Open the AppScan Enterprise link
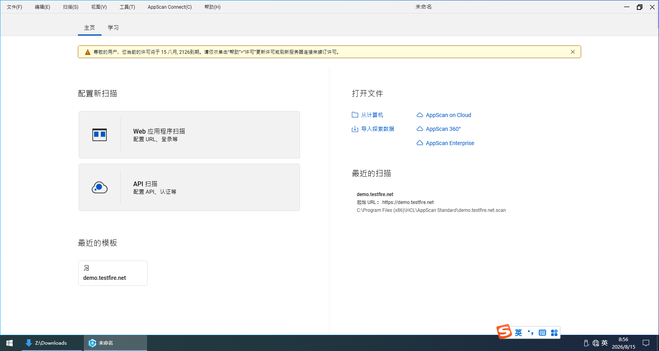Viewport: 659px width, 351px height. tap(450, 143)
